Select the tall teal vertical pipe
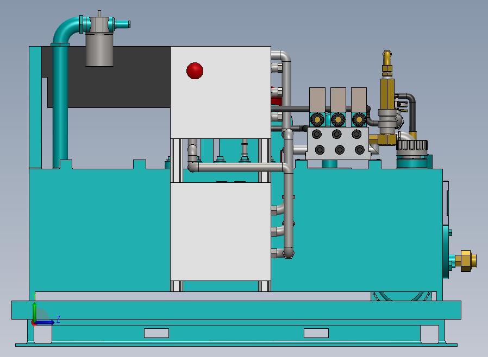The width and height of the screenshot is (488, 357). click(60, 106)
